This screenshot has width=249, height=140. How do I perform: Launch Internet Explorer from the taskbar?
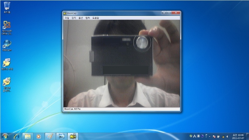(16, 136)
